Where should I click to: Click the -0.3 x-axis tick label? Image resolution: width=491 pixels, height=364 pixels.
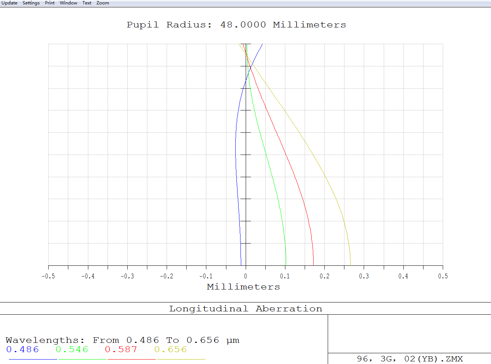pyautogui.click(x=127, y=276)
